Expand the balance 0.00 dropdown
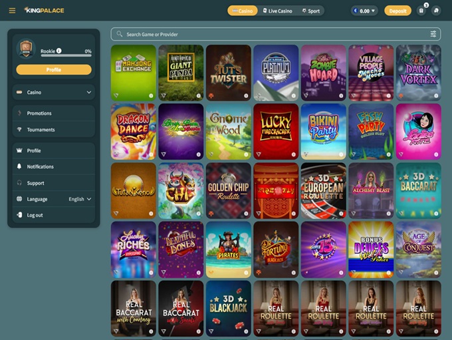The image size is (452, 340). (x=364, y=11)
